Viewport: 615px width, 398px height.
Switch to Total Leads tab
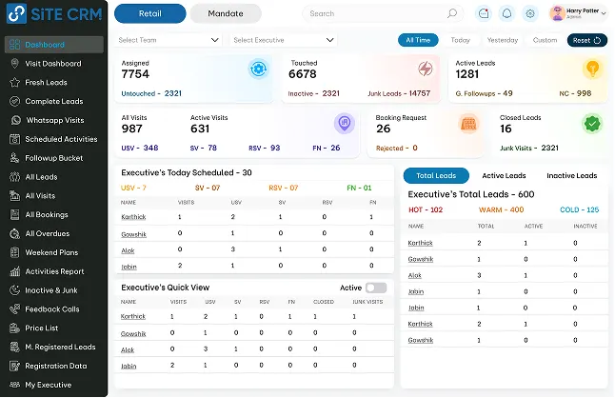(x=436, y=175)
